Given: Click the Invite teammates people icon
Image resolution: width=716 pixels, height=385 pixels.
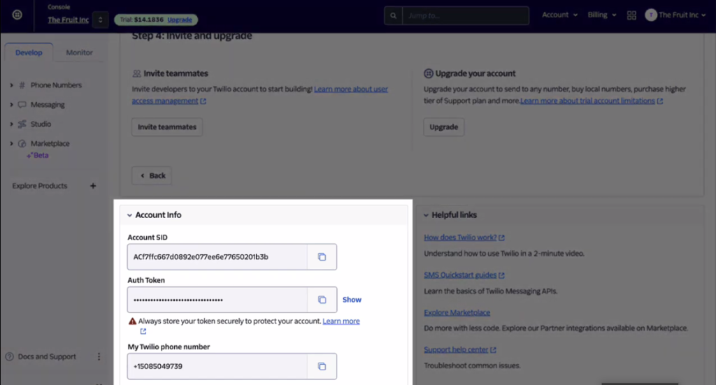Looking at the screenshot, I should tap(136, 73).
